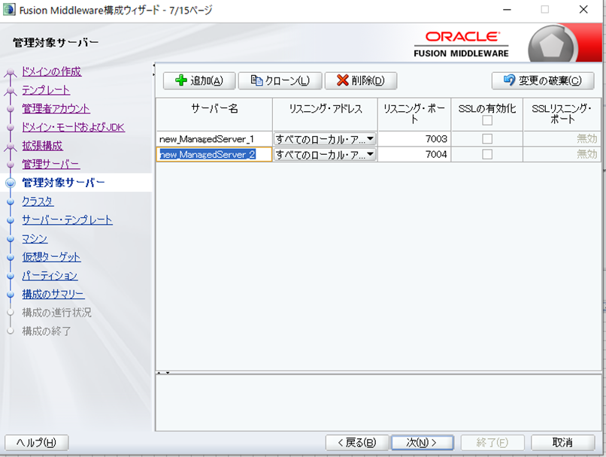Click the green plus 追加 (Add) icon
Screen dimensions: 606x457
tap(180, 81)
